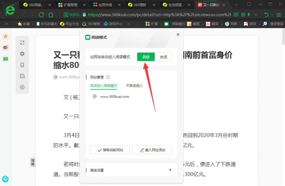Click the address bar URL field
This screenshot has width=285, height=186.
point(159,15)
